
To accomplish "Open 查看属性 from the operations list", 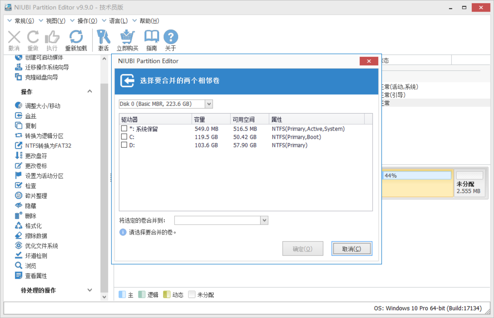I will 31,276.
